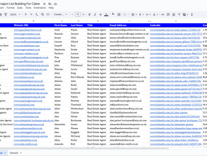Select email cell at@parklord.com
The width and height of the screenshot is (207, 156).
[x=129, y=105]
